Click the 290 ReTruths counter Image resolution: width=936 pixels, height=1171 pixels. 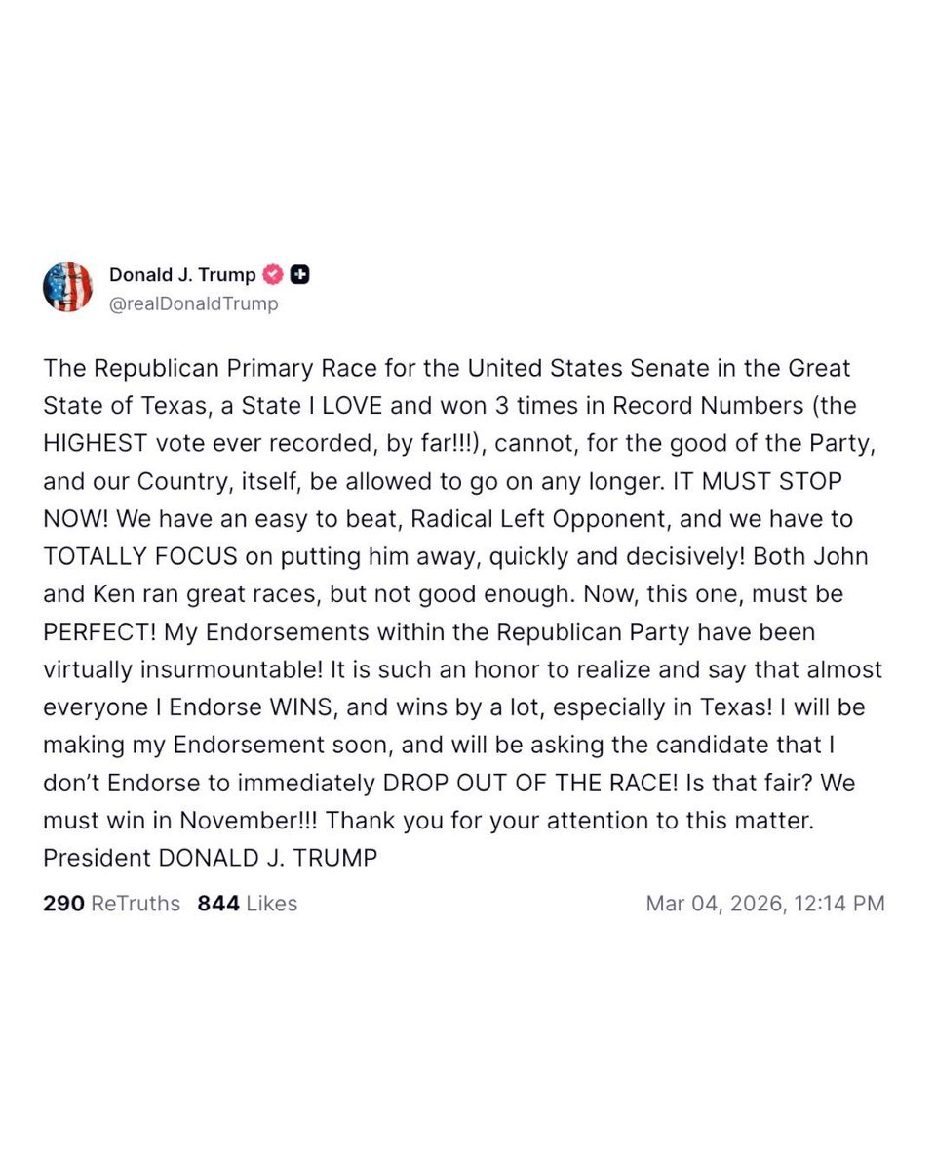(x=110, y=904)
